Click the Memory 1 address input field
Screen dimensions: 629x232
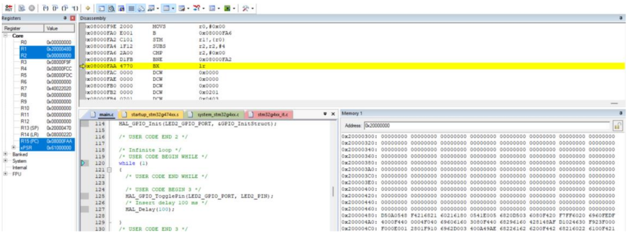[x=486, y=126]
